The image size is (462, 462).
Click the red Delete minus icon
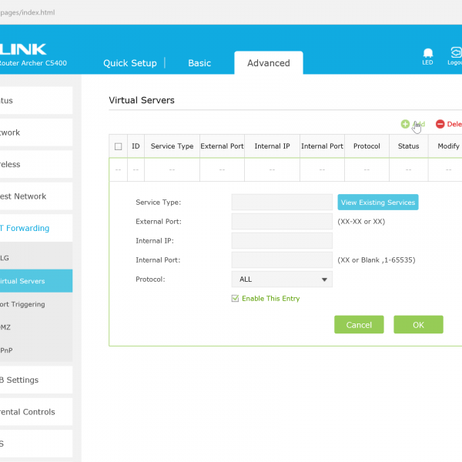click(x=440, y=124)
